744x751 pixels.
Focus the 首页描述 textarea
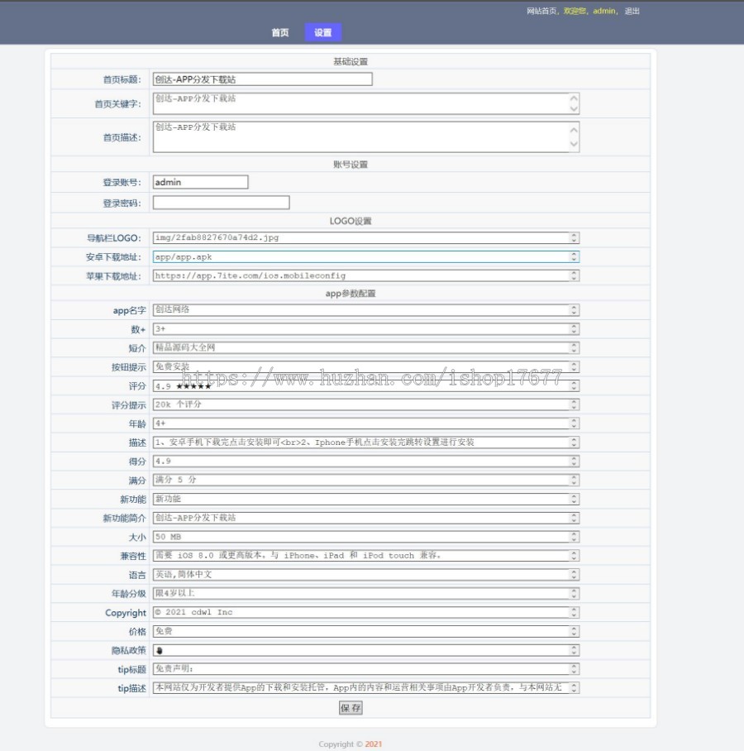[365, 137]
